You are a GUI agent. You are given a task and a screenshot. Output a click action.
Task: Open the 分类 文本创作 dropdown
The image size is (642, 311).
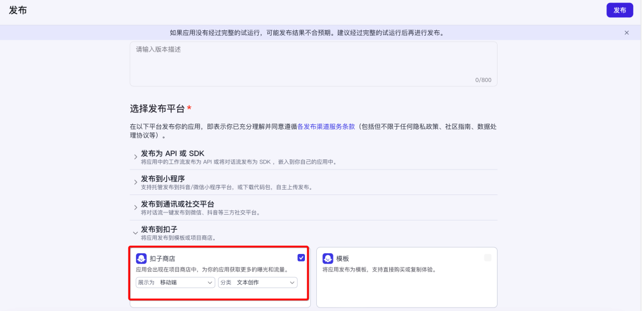(258, 282)
